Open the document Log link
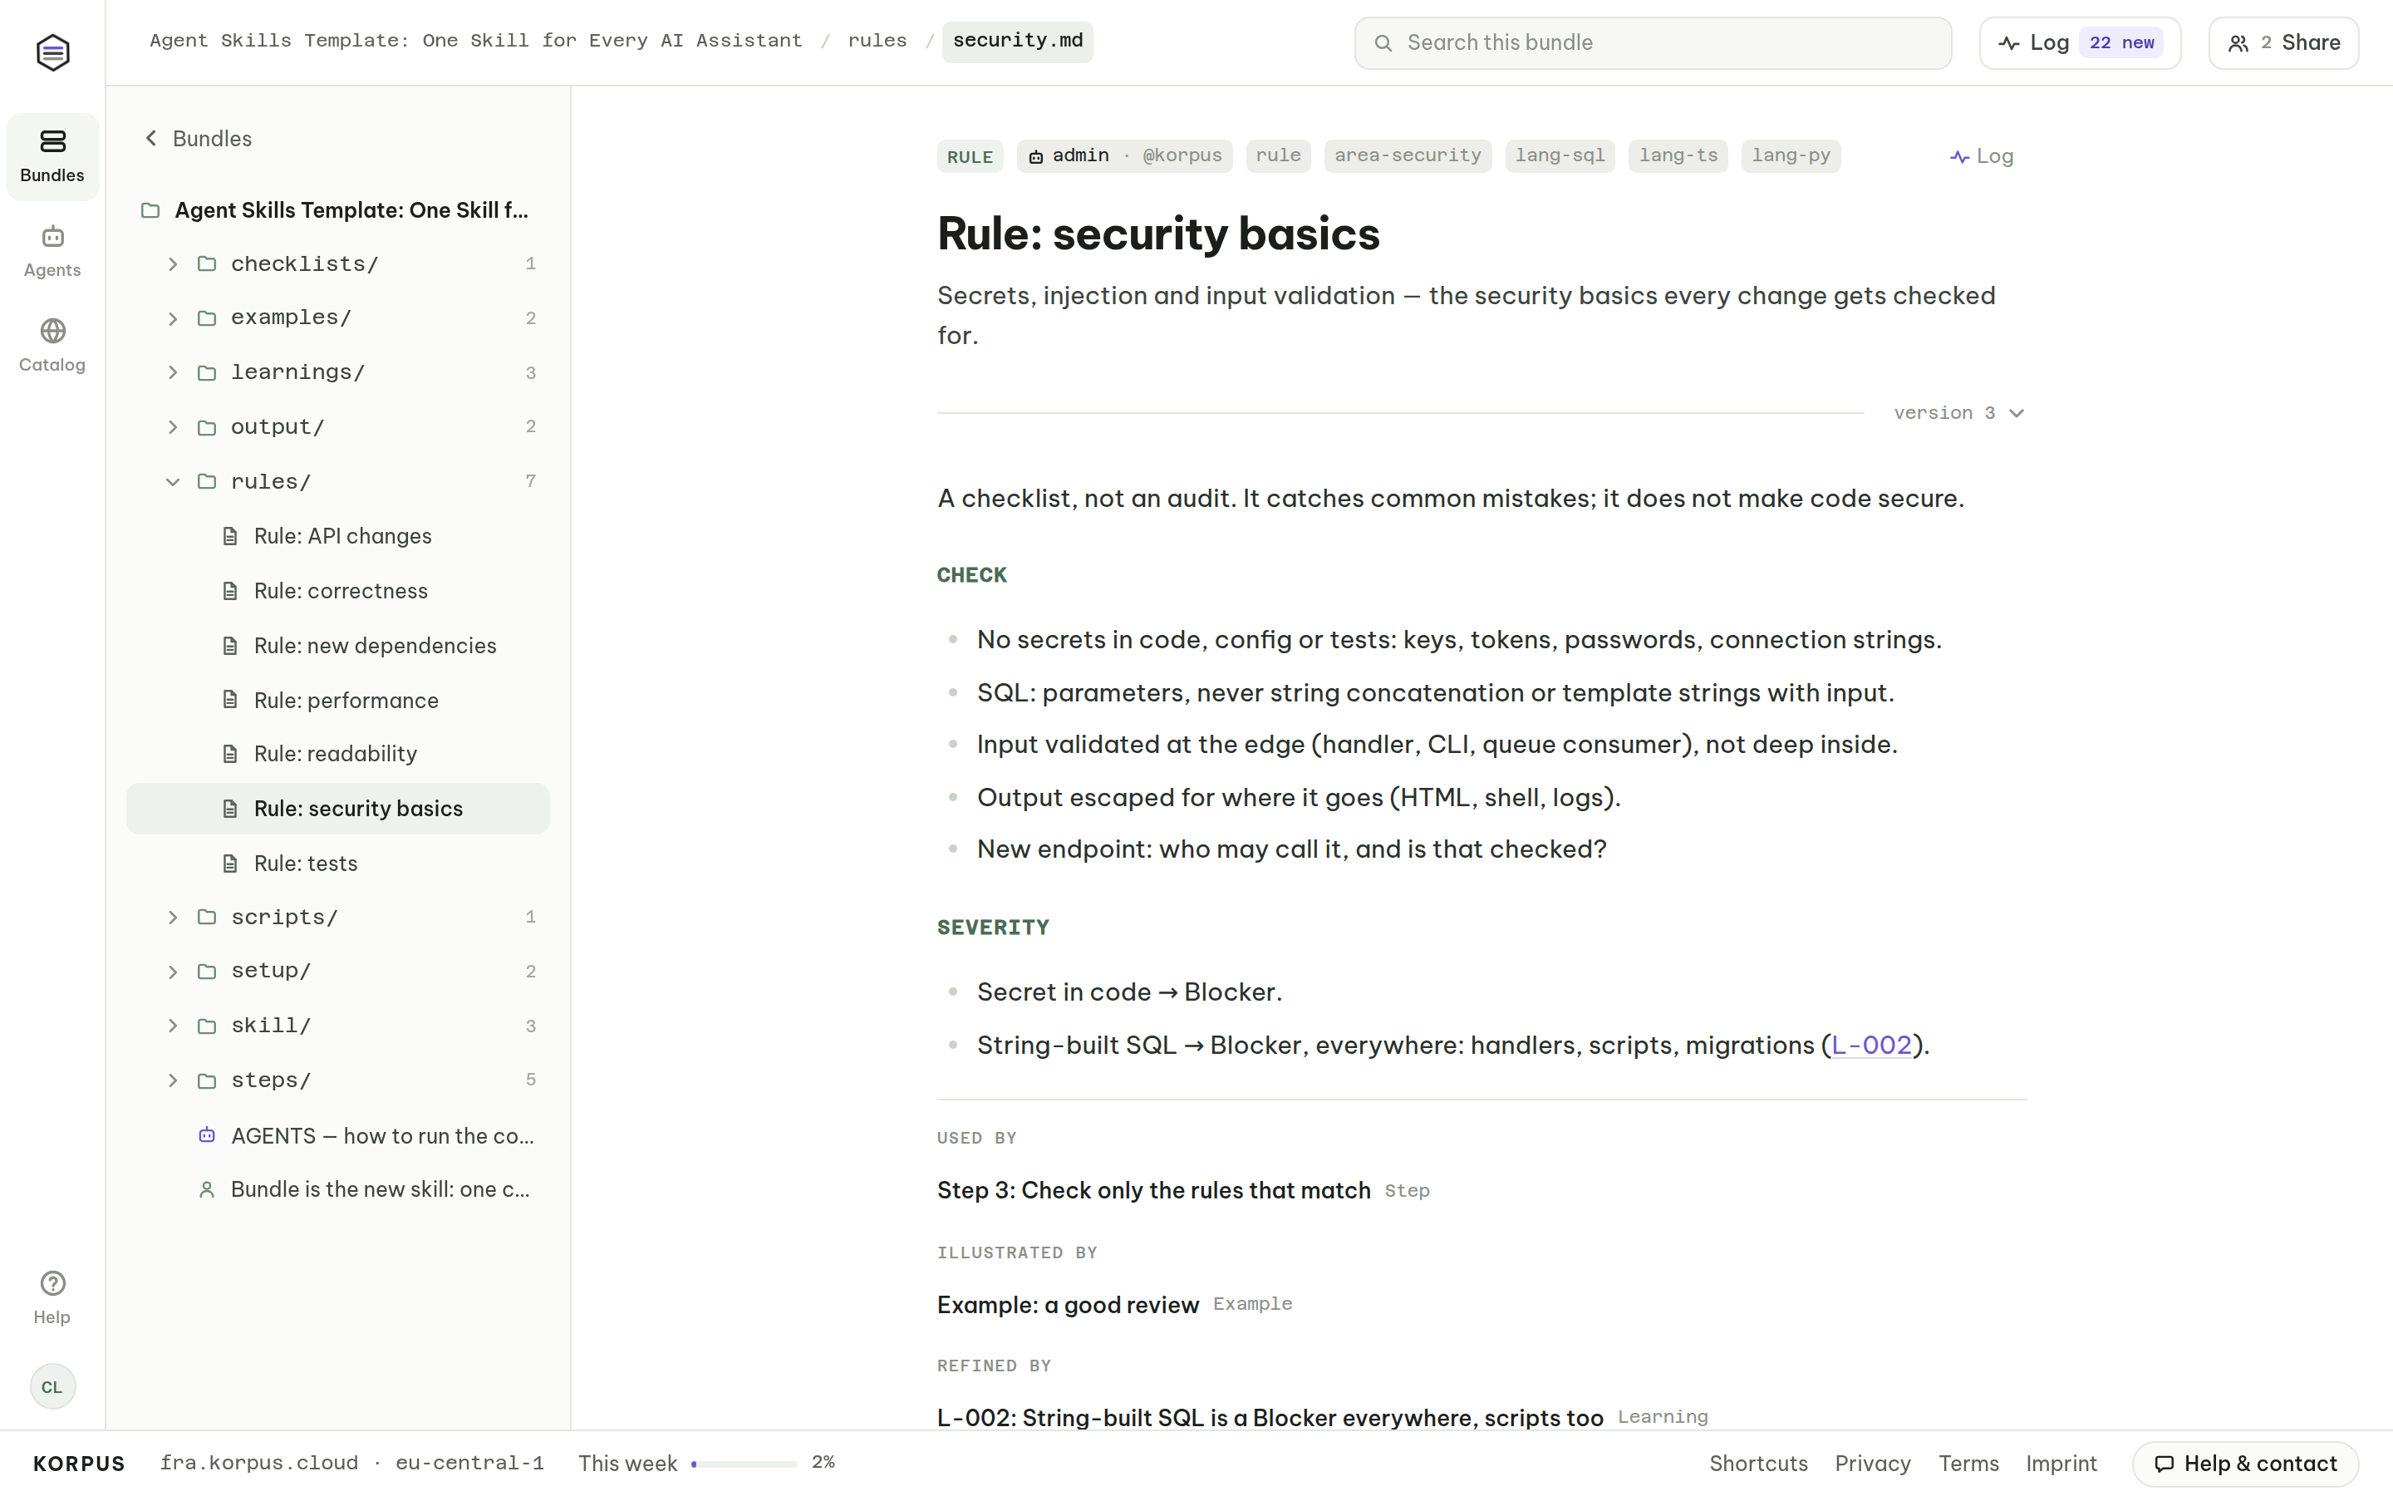The width and height of the screenshot is (2393, 1496). pos(1982,156)
